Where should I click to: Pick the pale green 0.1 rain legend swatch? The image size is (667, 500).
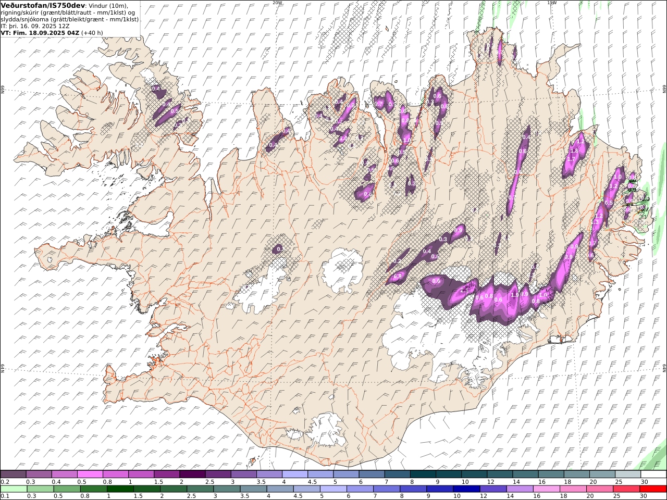(x=14, y=489)
